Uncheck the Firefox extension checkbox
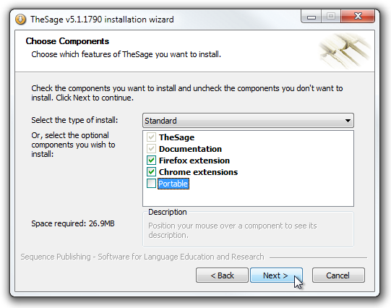Screen dimensions: 391x308 [x=151, y=161]
